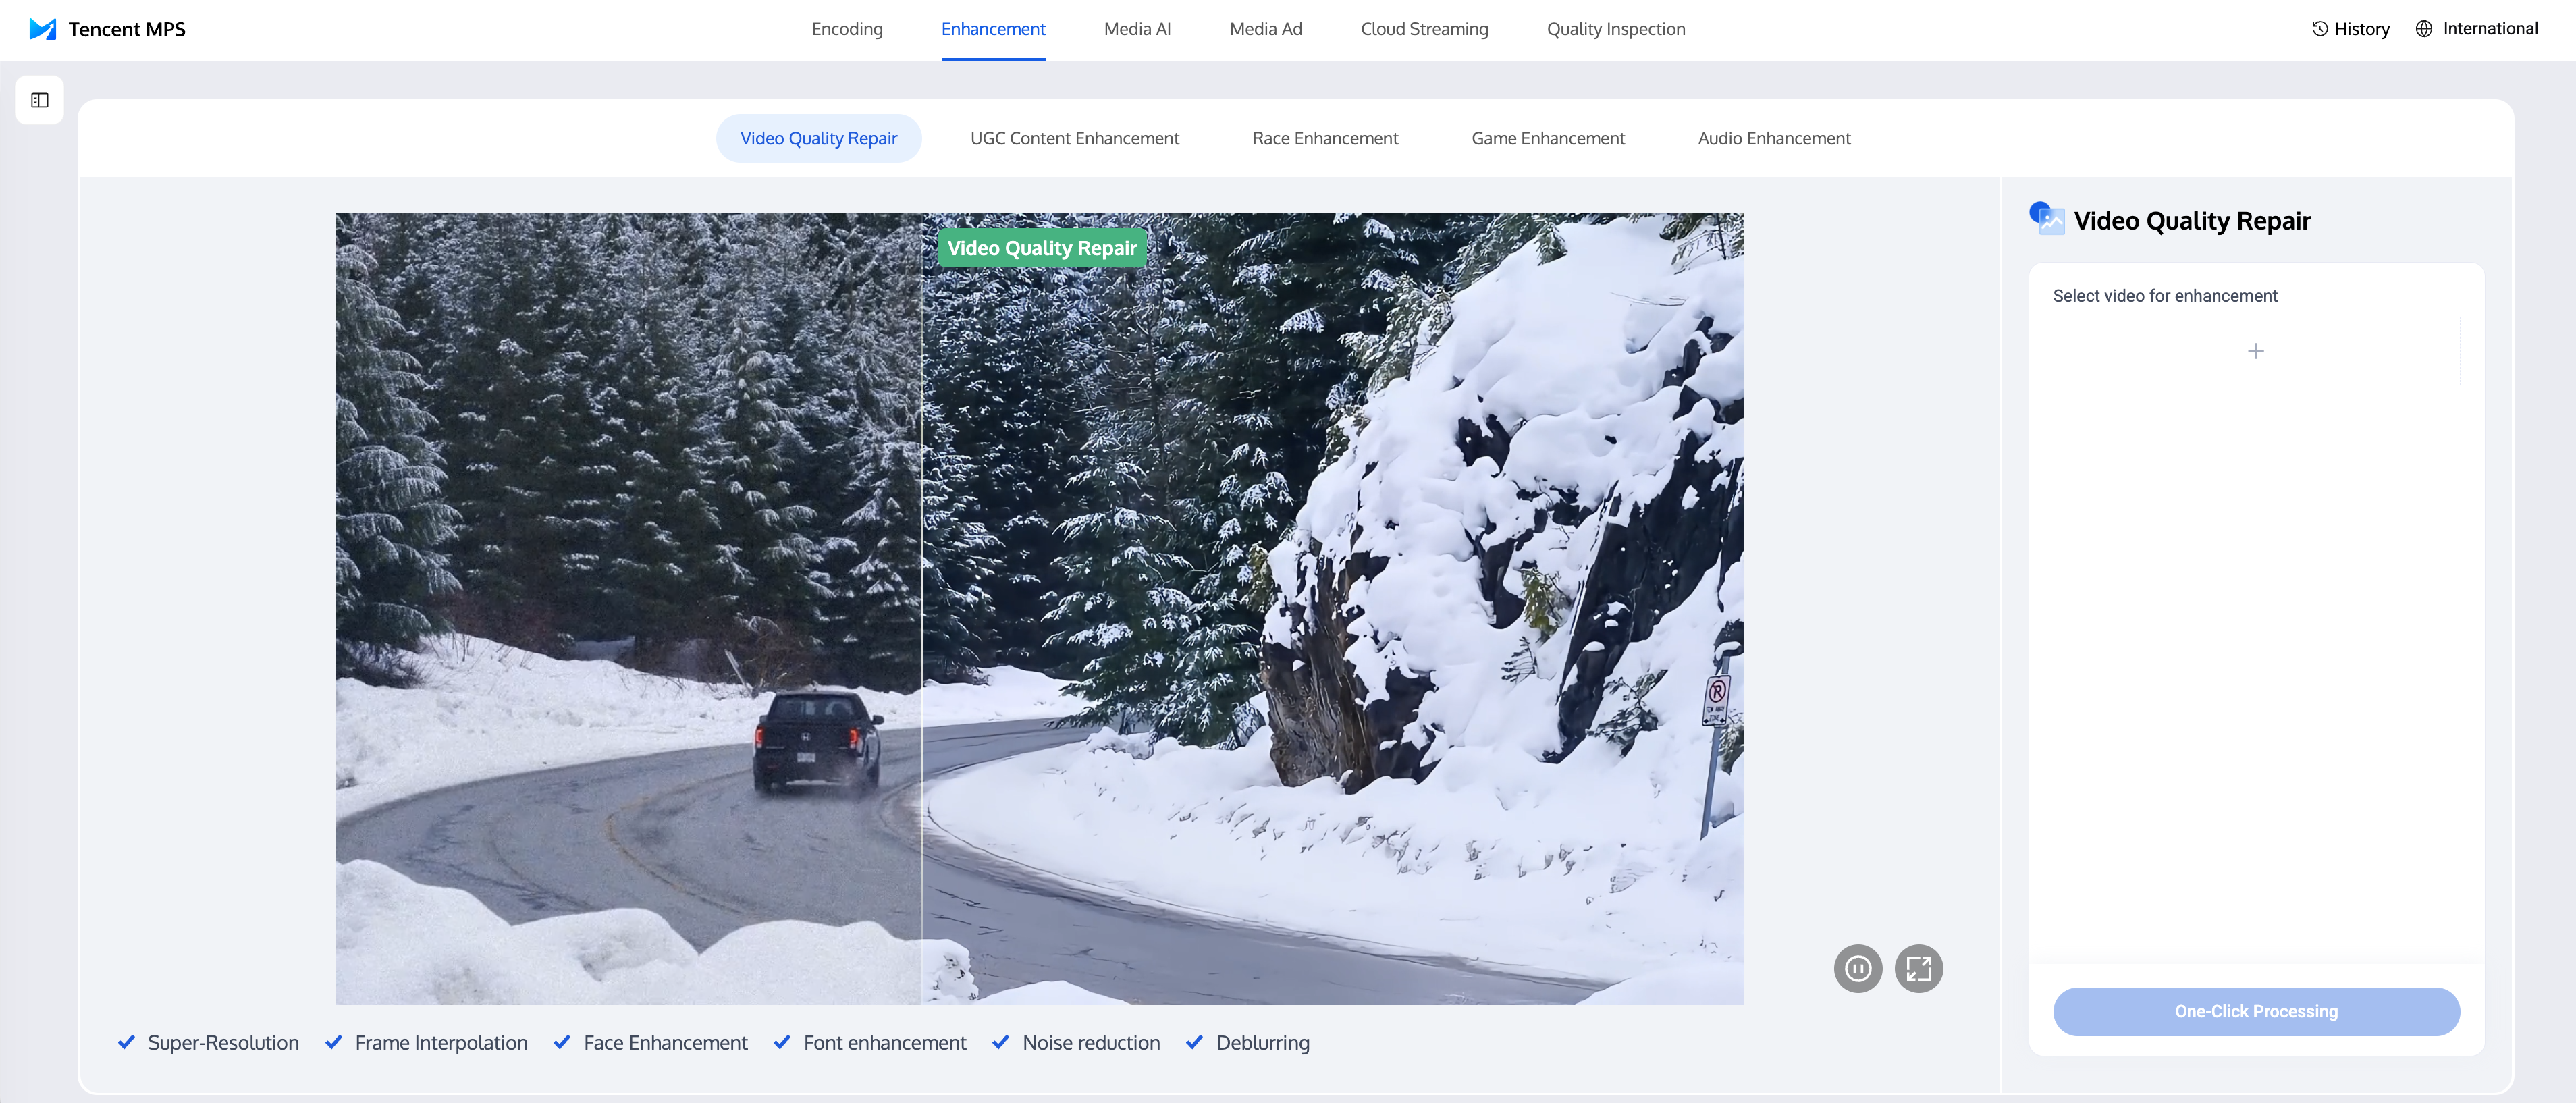Toggle the Noise reduction checkmark

coord(1001,1042)
